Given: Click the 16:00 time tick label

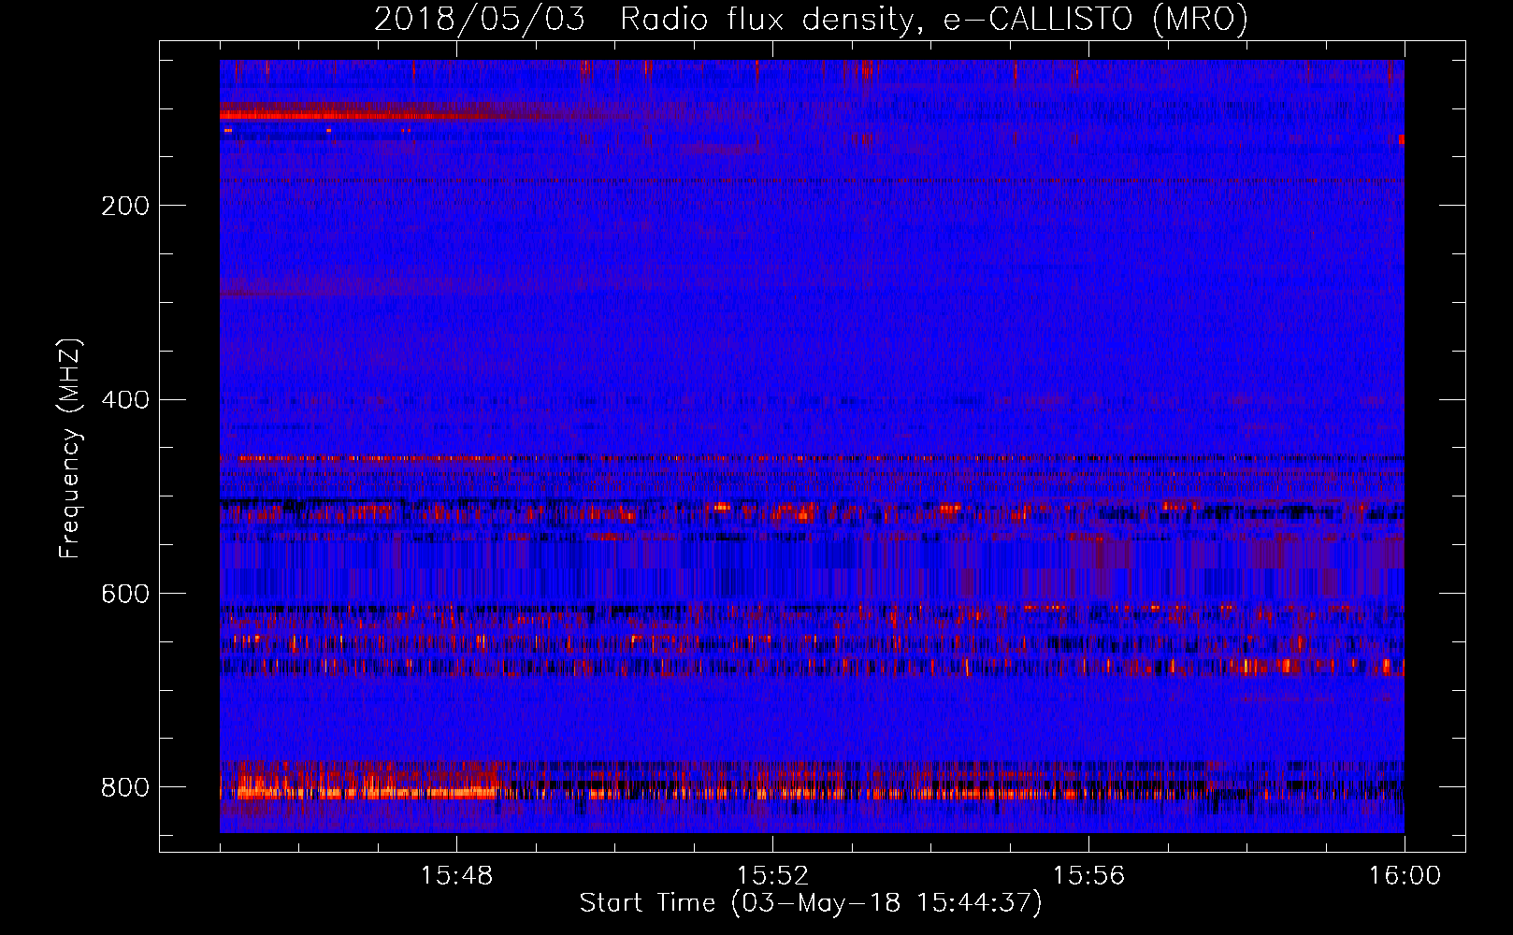Looking at the screenshot, I should 1405,876.
